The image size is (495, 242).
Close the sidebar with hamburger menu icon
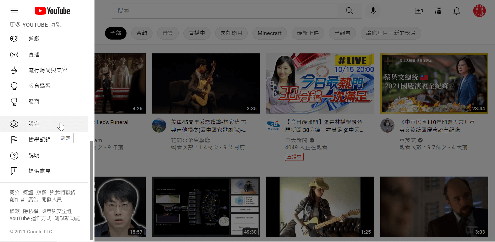click(x=14, y=11)
